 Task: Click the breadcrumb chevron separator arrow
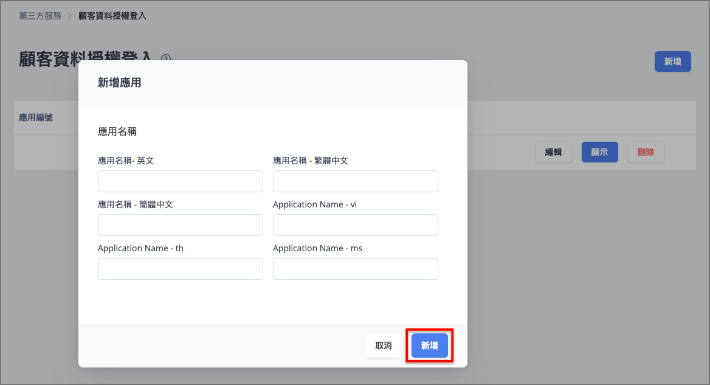(x=70, y=16)
